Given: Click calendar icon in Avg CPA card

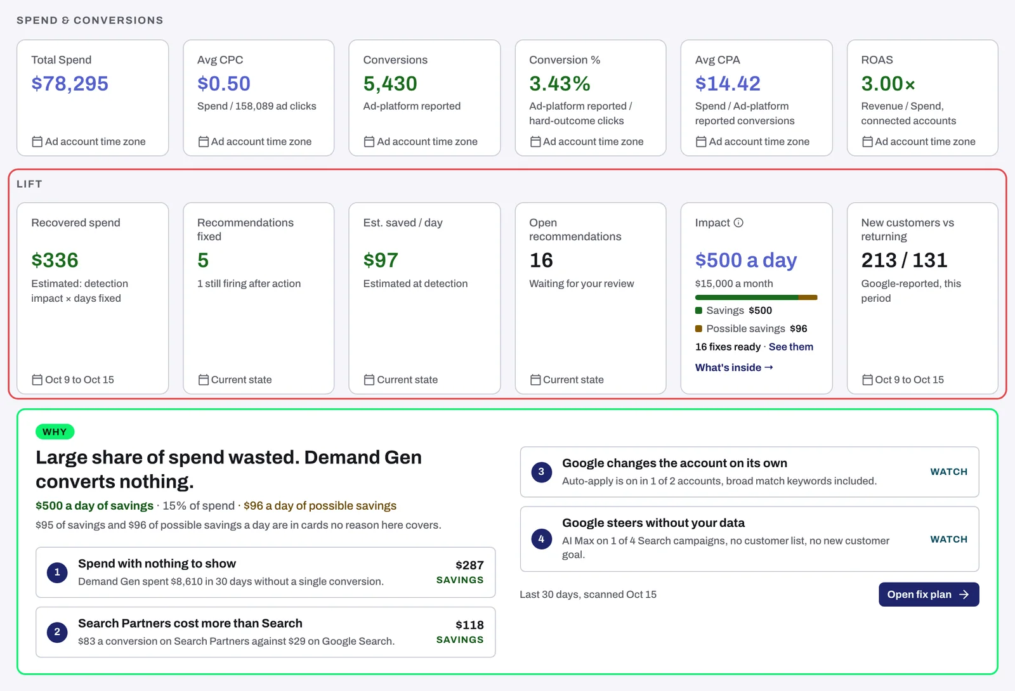Looking at the screenshot, I should point(701,141).
